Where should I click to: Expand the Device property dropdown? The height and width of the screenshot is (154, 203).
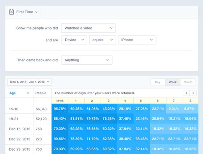pyautogui.click(x=74, y=40)
